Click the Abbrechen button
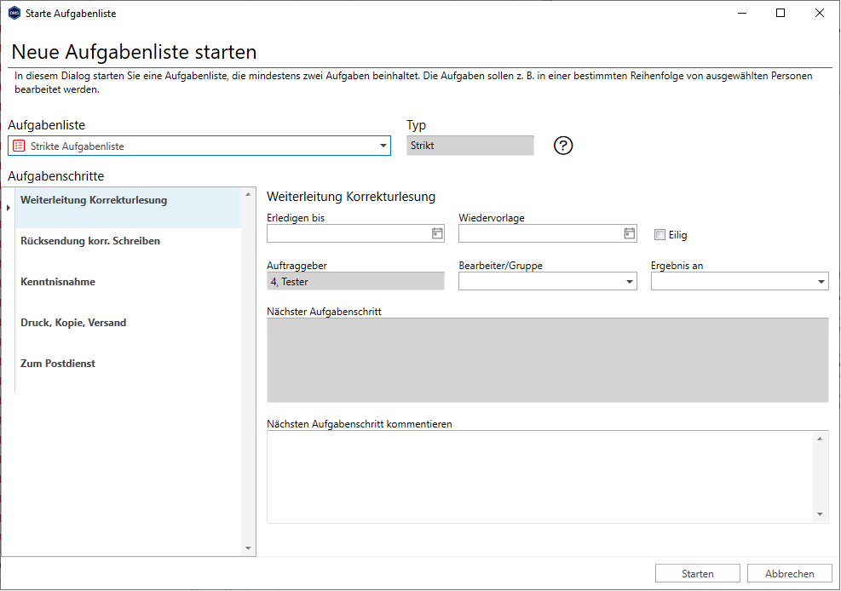This screenshot has width=841, height=591. (x=790, y=573)
